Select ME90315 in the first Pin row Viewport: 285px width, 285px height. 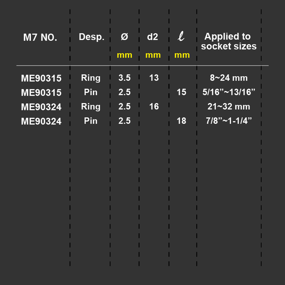click(41, 93)
